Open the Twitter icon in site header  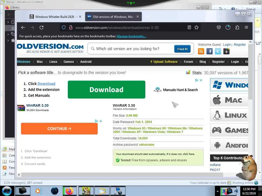218,51
